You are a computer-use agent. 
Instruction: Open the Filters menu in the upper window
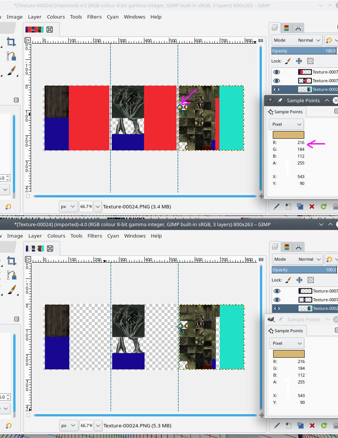tap(94, 17)
